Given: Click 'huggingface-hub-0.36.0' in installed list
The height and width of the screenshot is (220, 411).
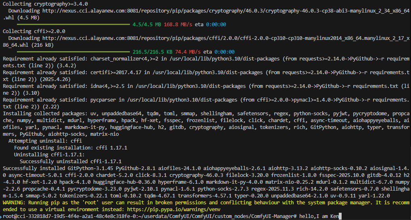Looking at the screenshot, I should (124, 181).
